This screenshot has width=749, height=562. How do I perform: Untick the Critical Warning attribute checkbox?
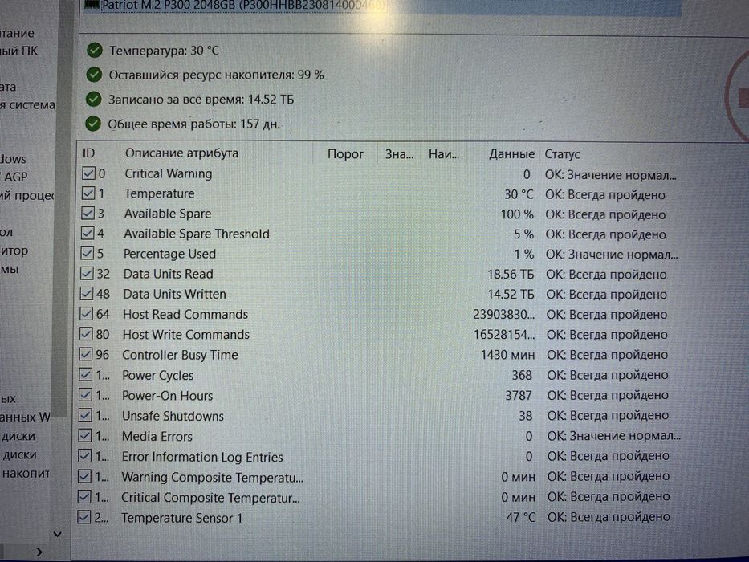click(x=88, y=173)
